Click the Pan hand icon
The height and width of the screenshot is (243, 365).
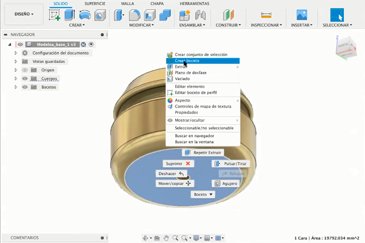[x=166, y=238]
